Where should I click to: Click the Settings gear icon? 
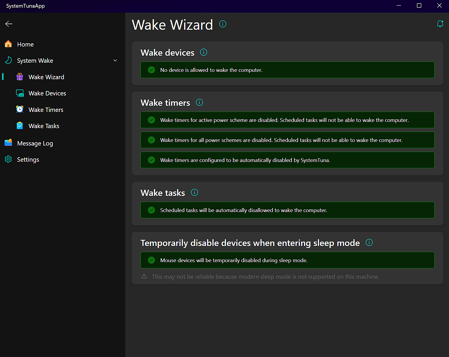click(8, 159)
